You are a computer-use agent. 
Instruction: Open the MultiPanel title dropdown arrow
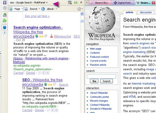47,3
